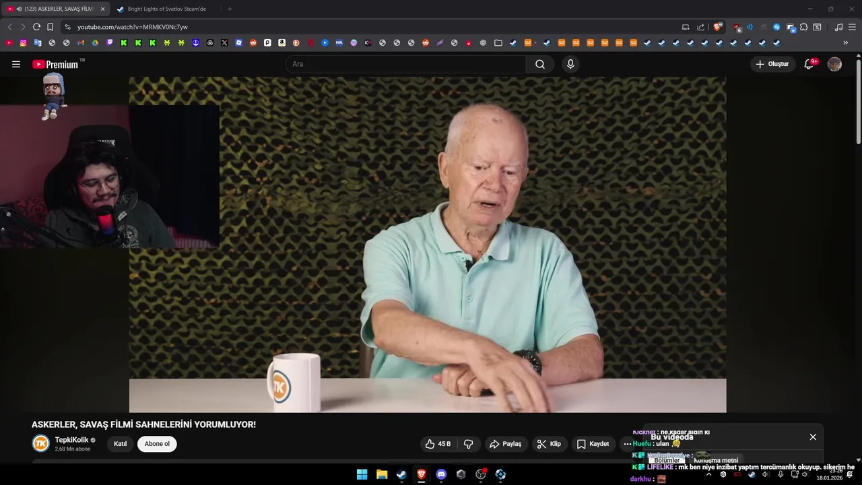The image size is (862, 485).
Task: Save video with Kaydet button
Action: pyautogui.click(x=593, y=444)
